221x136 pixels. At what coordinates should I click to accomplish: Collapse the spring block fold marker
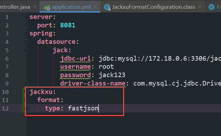click(x=26, y=34)
